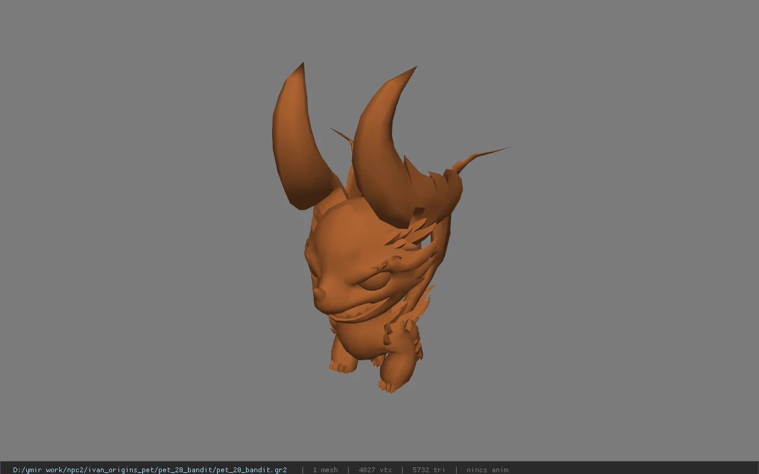Click the pet_20_bandit.gr2 file path in status bar
The image size is (759, 474).
click(149, 470)
